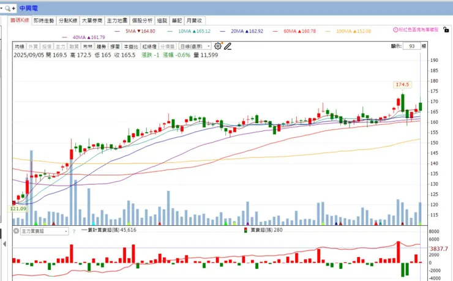This screenshot has width=453, height=281.
Task: Click the 粉紅色區塊為庫藏股 notice text
Action: 418,29
